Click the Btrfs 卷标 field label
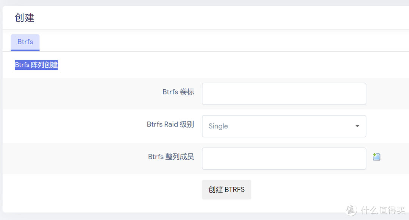409x220 pixels. pyautogui.click(x=178, y=92)
